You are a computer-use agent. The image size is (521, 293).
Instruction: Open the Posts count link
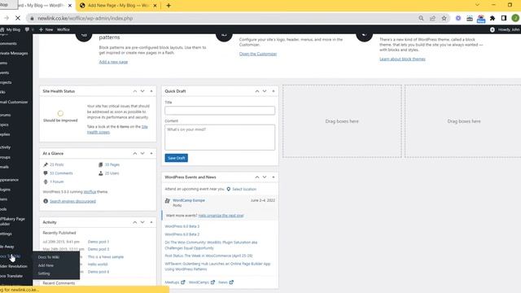pyautogui.click(x=56, y=164)
